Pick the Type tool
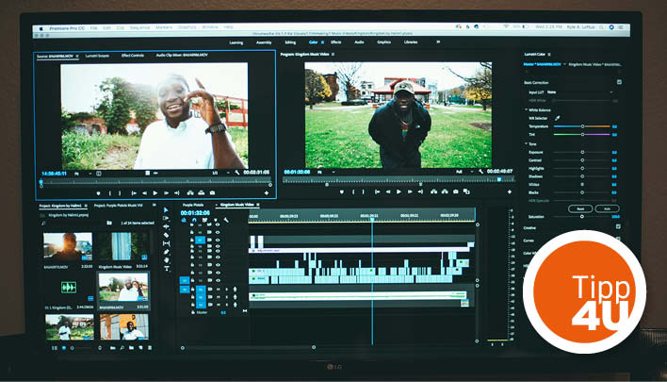The width and height of the screenshot is (667, 382). (167, 269)
